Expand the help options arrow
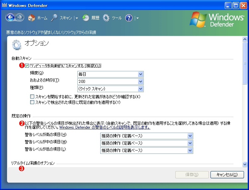Screen dimensions: 249x190 tap(137, 18)
